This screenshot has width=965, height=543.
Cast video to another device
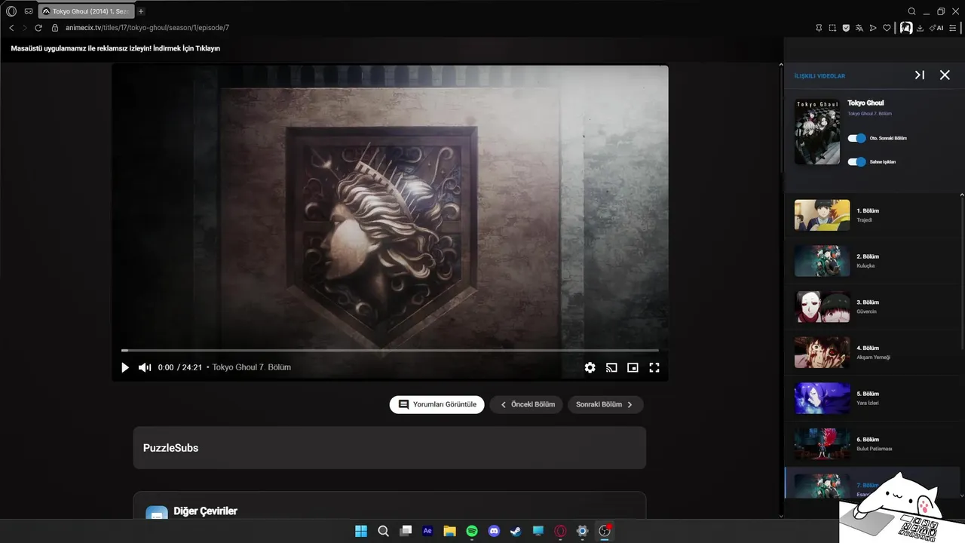click(x=611, y=367)
